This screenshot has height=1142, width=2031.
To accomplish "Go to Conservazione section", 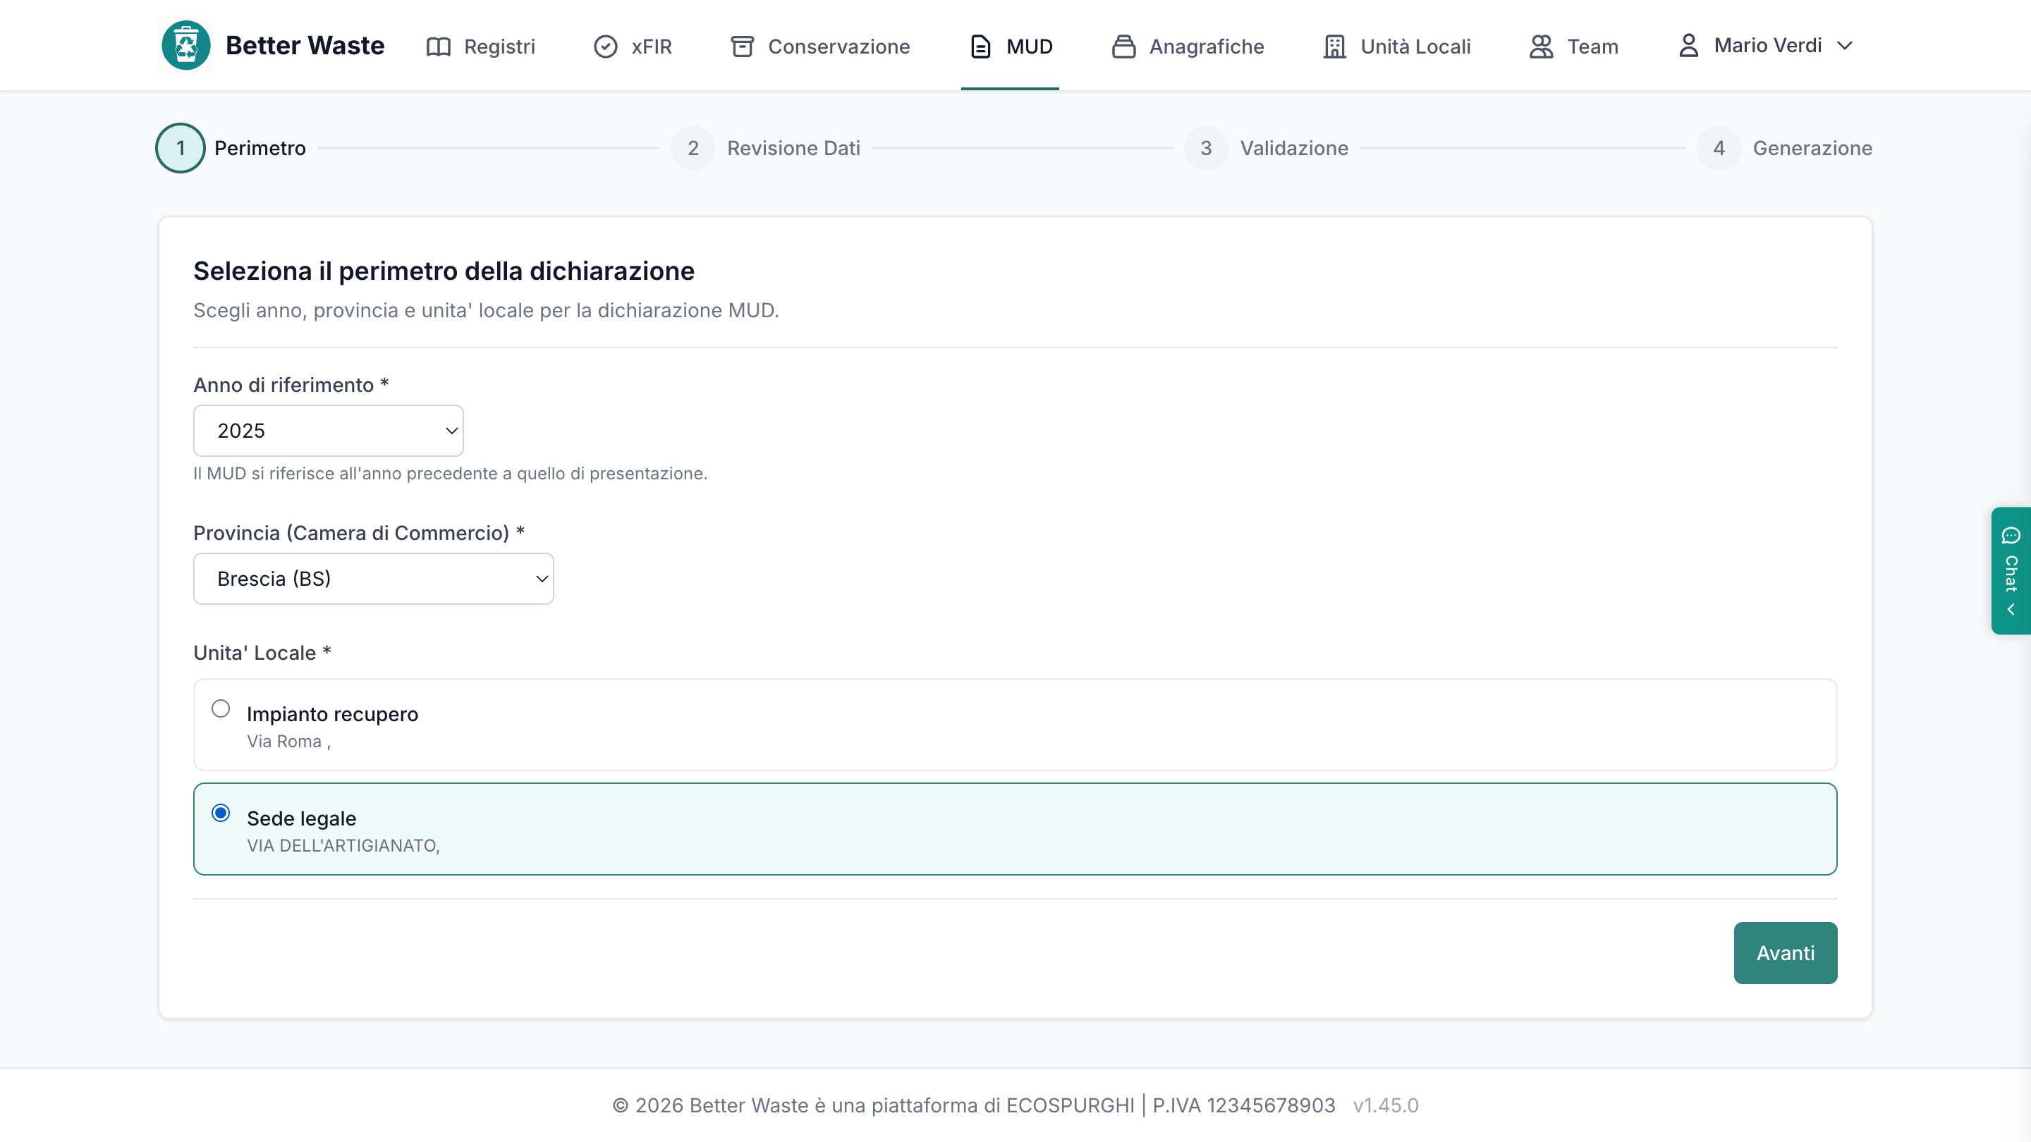I will coord(820,47).
